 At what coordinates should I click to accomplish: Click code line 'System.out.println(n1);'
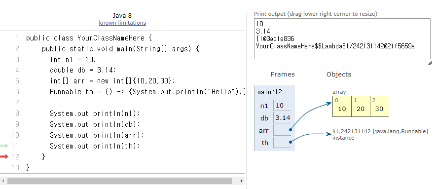(x=94, y=113)
